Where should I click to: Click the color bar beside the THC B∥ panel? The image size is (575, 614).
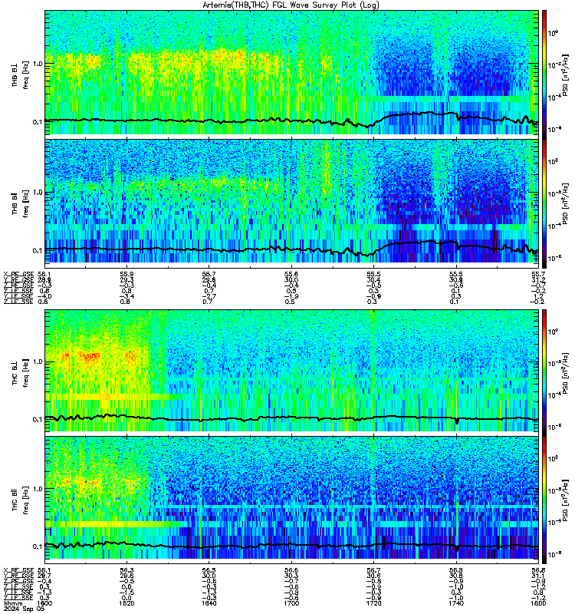[544, 500]
